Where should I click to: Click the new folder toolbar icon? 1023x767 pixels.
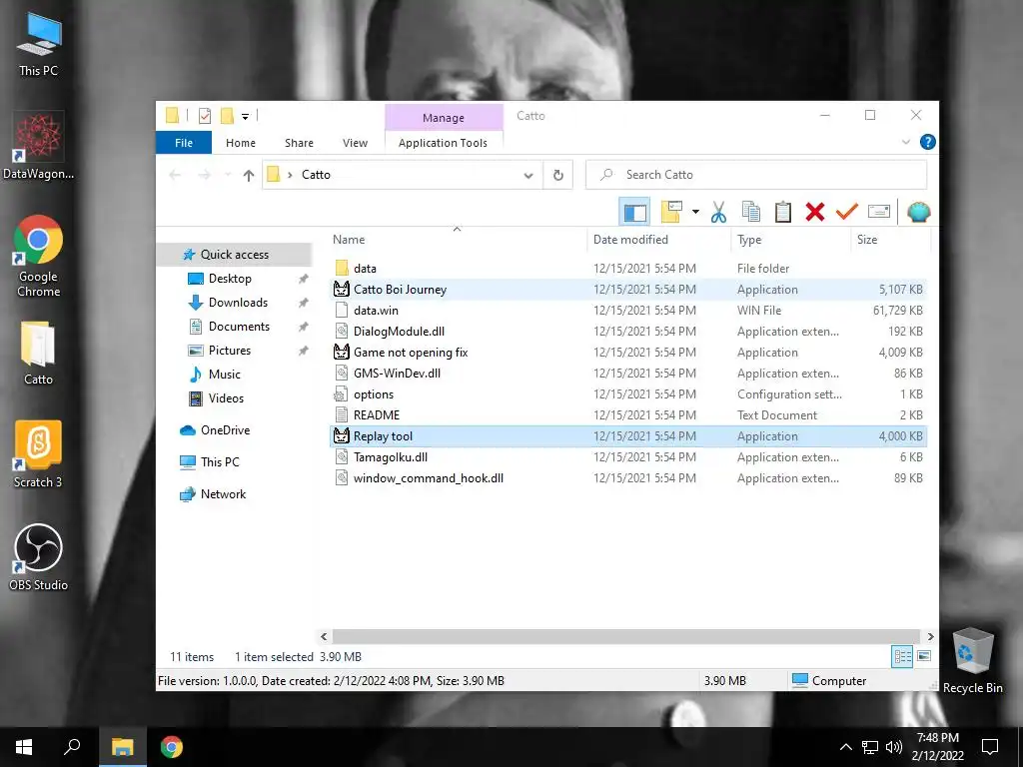coord(671,212)
